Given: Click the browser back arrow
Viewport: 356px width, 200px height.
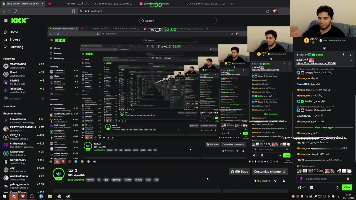Looking at the screenshot, I should point(4,11).
